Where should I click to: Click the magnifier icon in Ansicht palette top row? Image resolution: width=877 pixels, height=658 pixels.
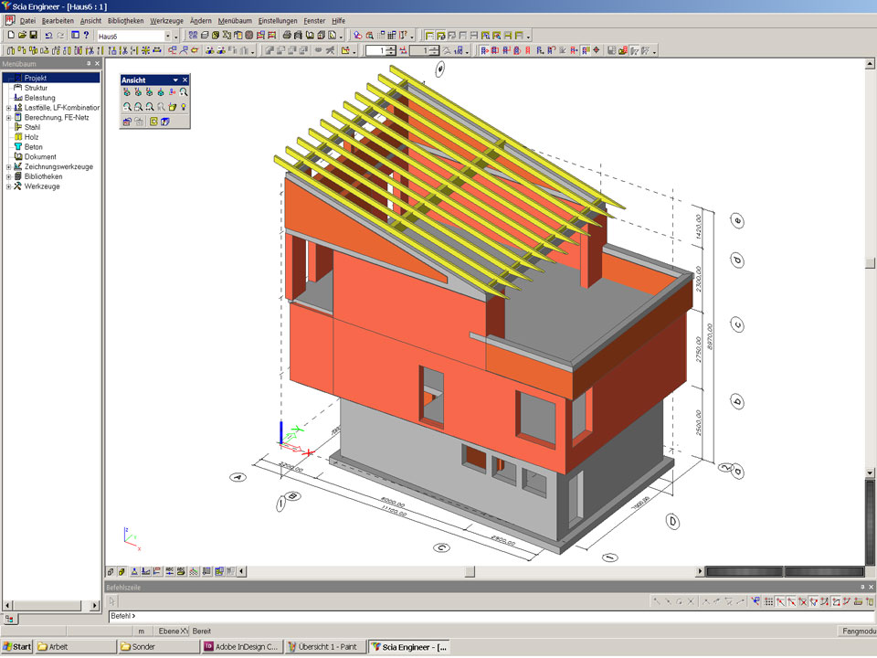[x=184, y=92]
